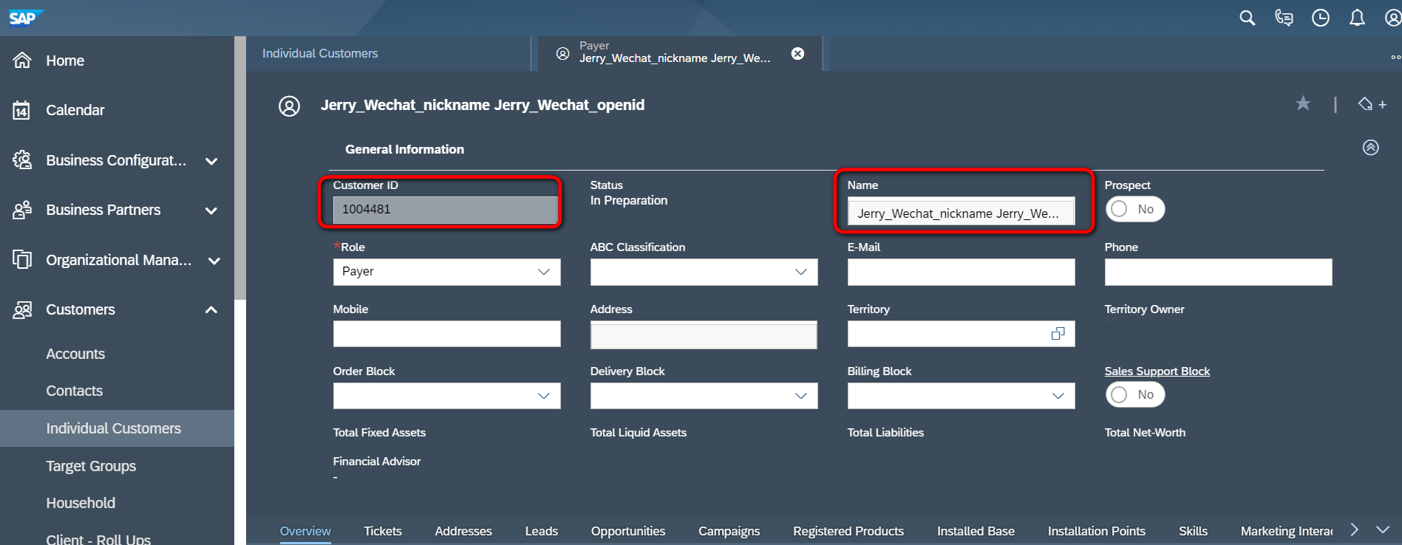Collapse the header with the double-chevron icon
This screenshot has width=1402, height=545.
tap(1371, 147)
